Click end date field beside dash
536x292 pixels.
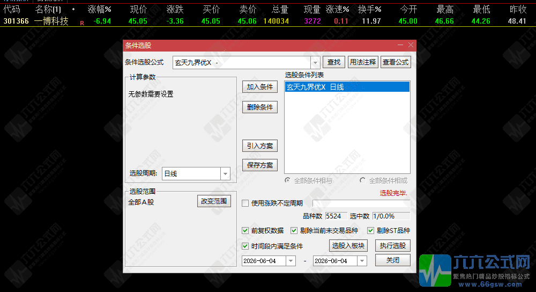(x=336, y=261)
